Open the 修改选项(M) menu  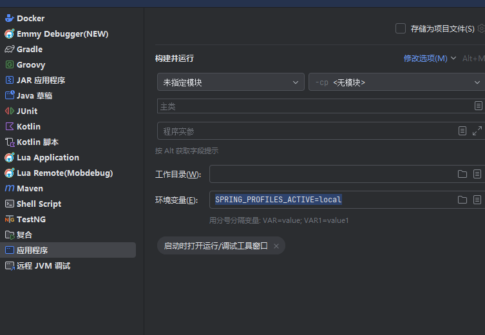430,58
